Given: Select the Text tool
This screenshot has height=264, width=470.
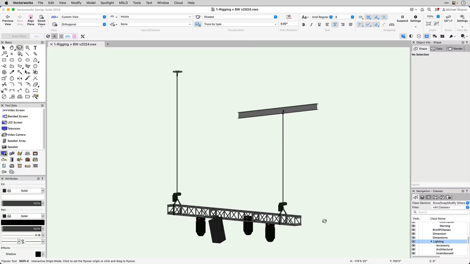Looking at the screenshot, I should [35, 48].
